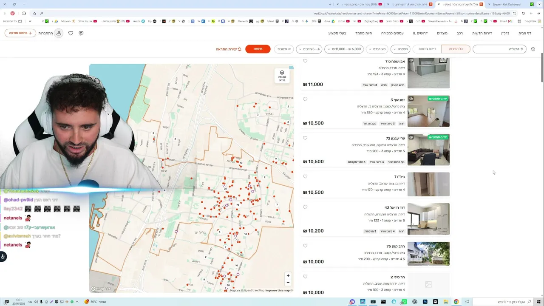Open the זמנהוף 3 listing photo
Screen dimensions: 544x306
coord(428,111)
